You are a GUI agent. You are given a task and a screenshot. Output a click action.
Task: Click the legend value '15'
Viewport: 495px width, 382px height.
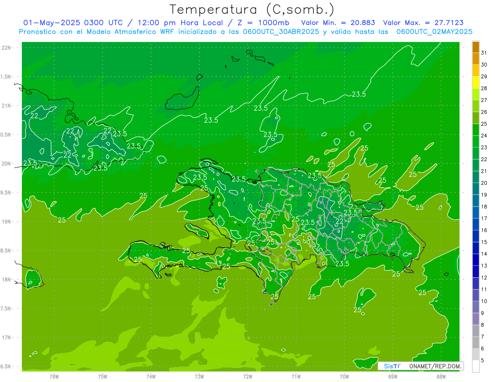(x=484, y=242)
